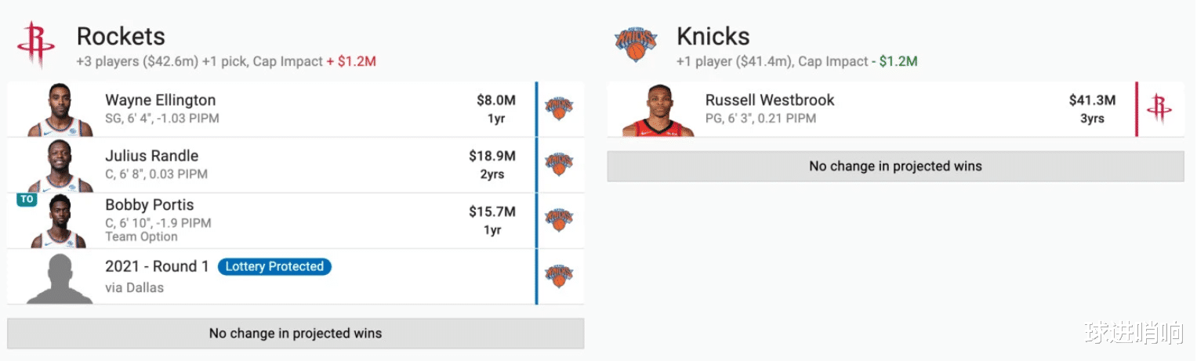Click Knicks logo in Bobby Portis row
Screen dimensions: 1197x361
point(559,220)
